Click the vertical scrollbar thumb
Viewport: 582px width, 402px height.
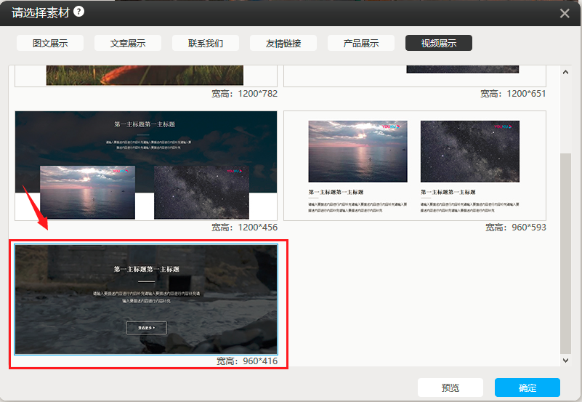coord(567,254)
